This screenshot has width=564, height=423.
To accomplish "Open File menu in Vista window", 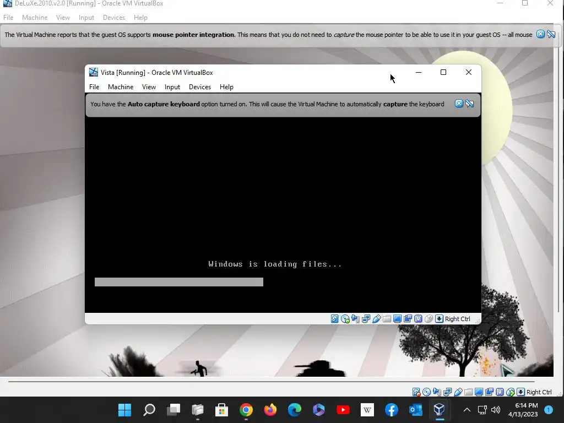I will tap(94, 87).
